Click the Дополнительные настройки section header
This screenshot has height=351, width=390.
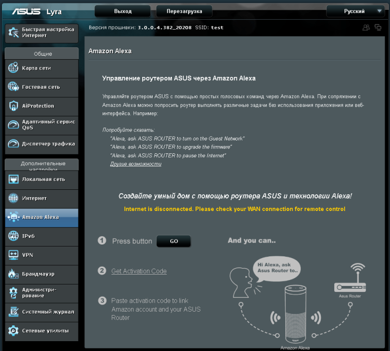coord(41,165)
